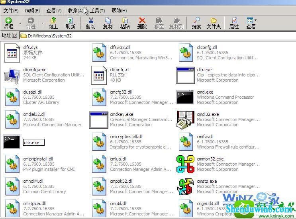Select the cmncliM.dll file
Image resolution: width=296 pixels, height=219 pixels.
tap(36, 186)
